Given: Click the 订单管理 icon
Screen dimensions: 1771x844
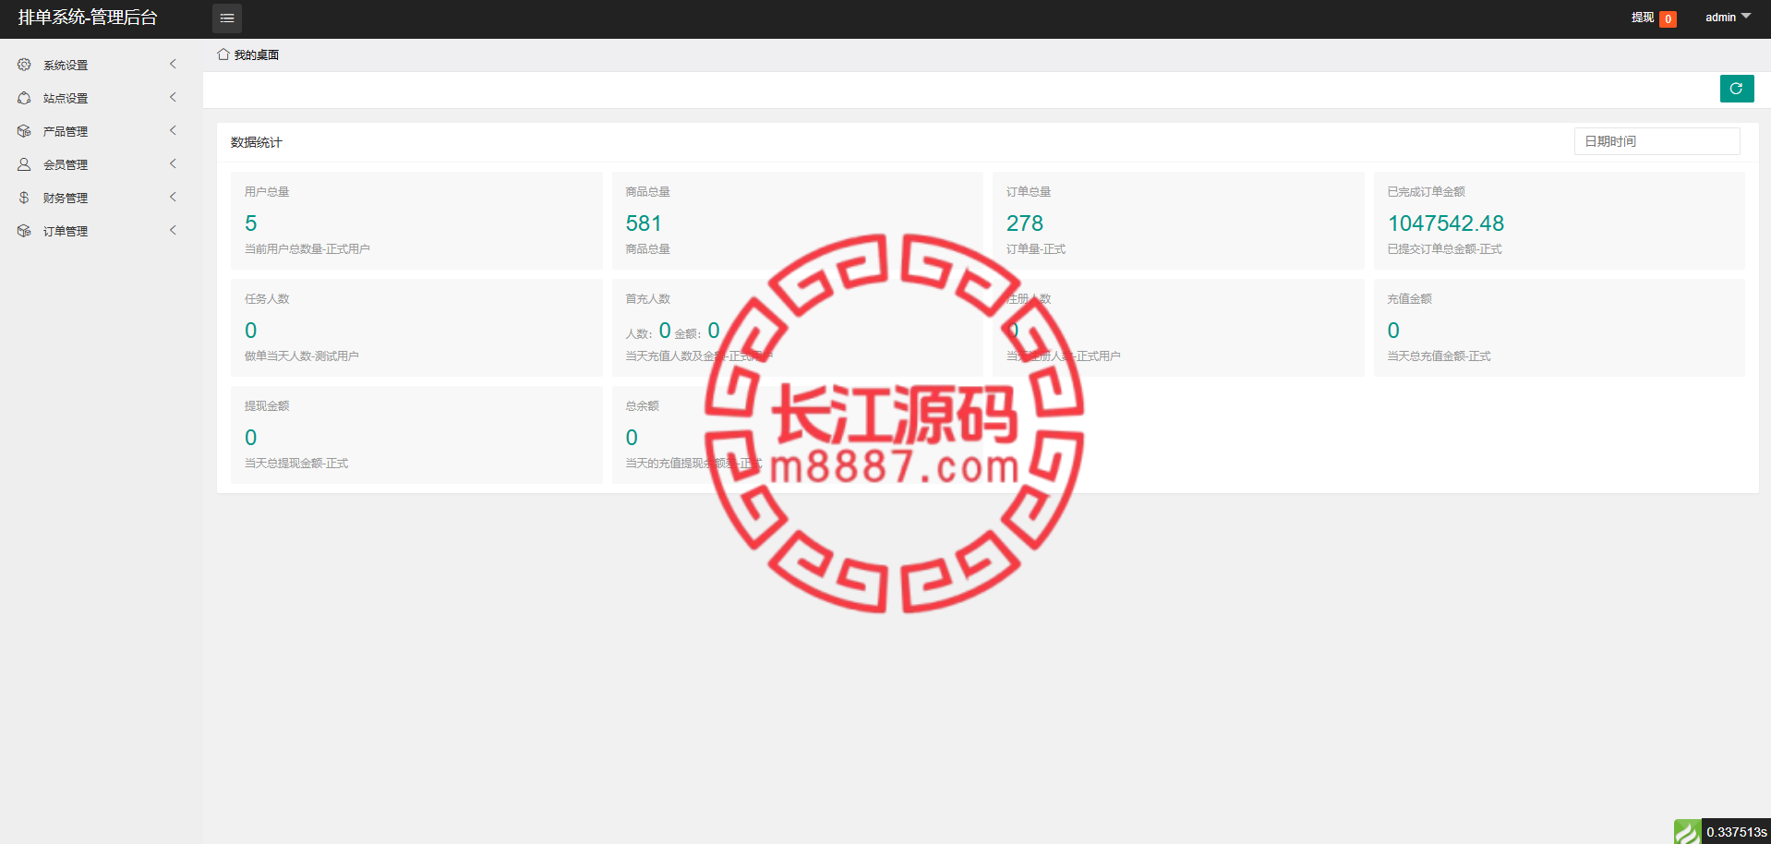Looking at the screenshot, I should pyautogui.click(x=24, y=231).
